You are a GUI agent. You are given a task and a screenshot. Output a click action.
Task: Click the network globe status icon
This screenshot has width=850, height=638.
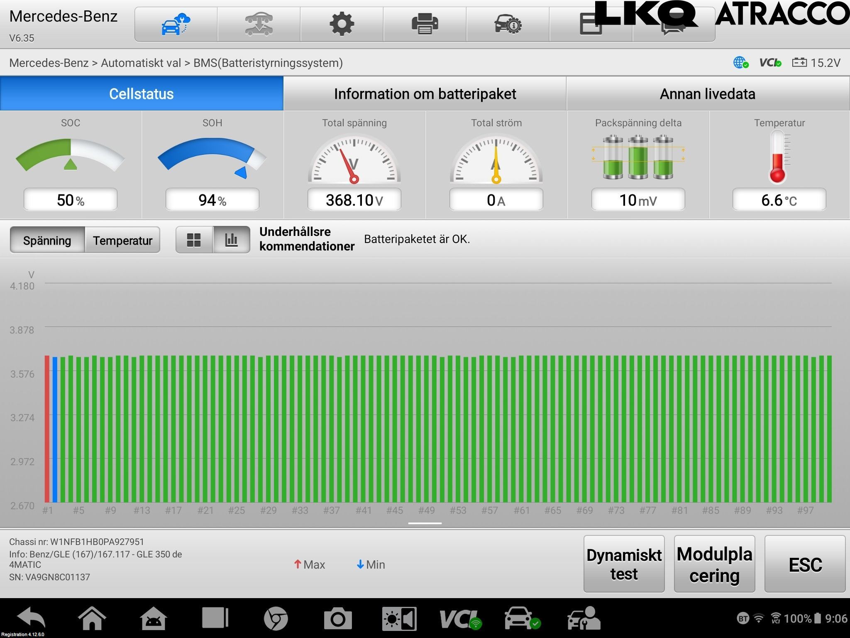pos(741,63)
